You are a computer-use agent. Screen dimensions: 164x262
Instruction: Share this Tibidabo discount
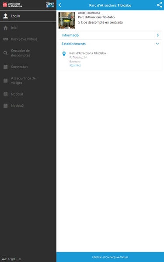159,5
